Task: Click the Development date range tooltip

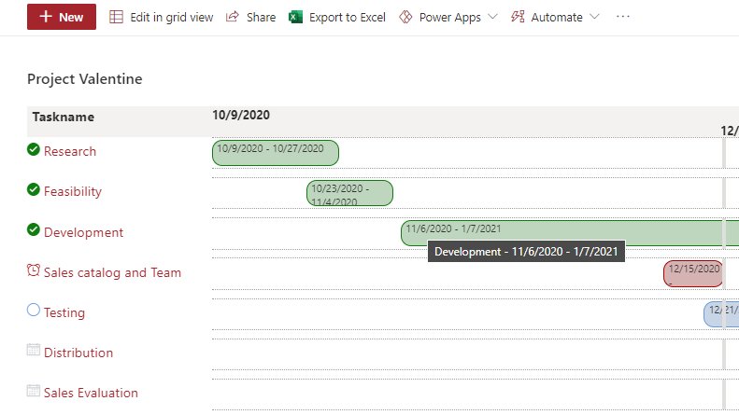Action: (x=526, y=252)
